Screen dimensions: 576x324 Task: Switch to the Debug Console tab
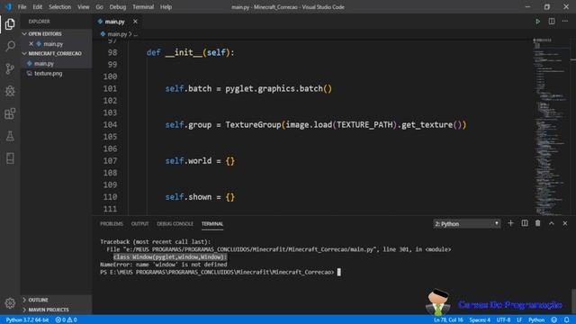pos(175,224)
